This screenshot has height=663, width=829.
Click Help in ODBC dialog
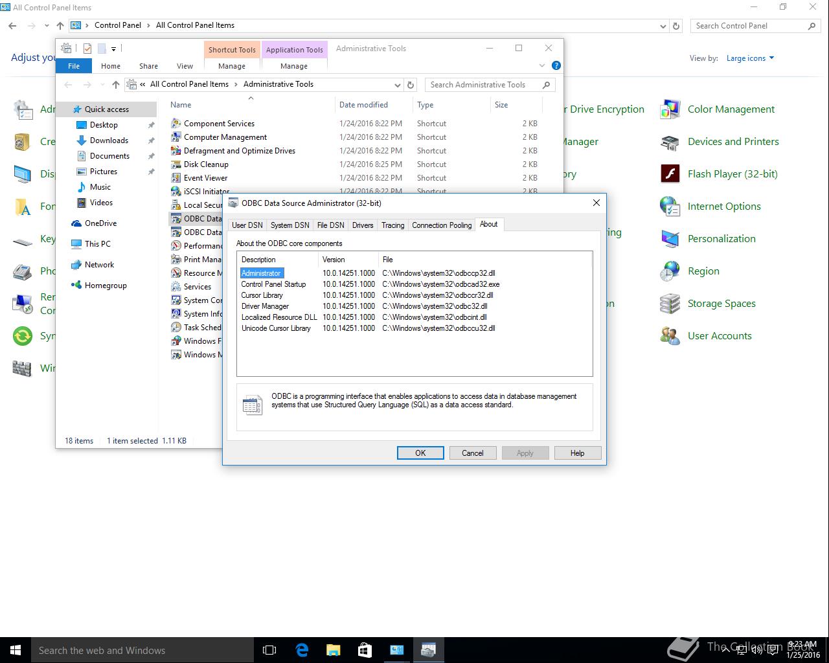click(578, 453)
